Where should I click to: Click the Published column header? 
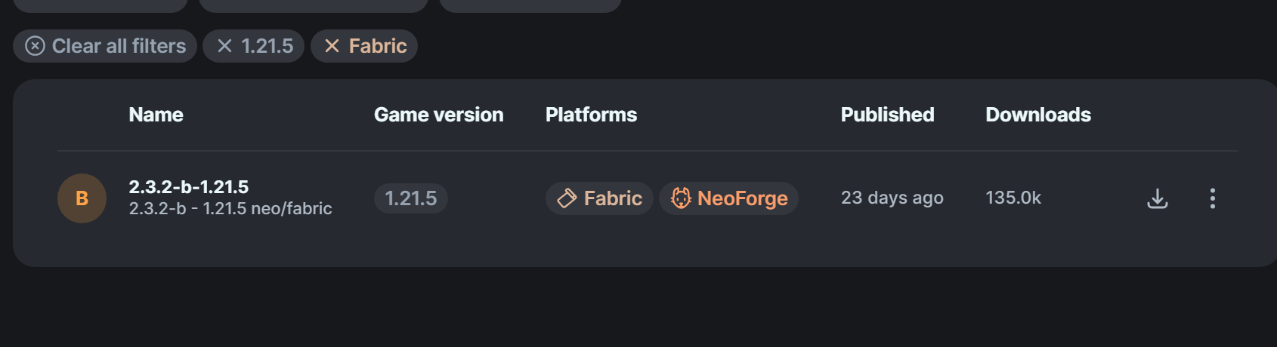[x=887, y=115]
